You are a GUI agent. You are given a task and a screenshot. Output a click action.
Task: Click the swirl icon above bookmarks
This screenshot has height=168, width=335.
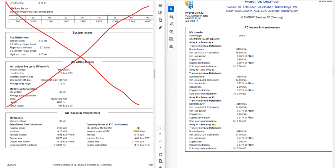pos(160,5)
